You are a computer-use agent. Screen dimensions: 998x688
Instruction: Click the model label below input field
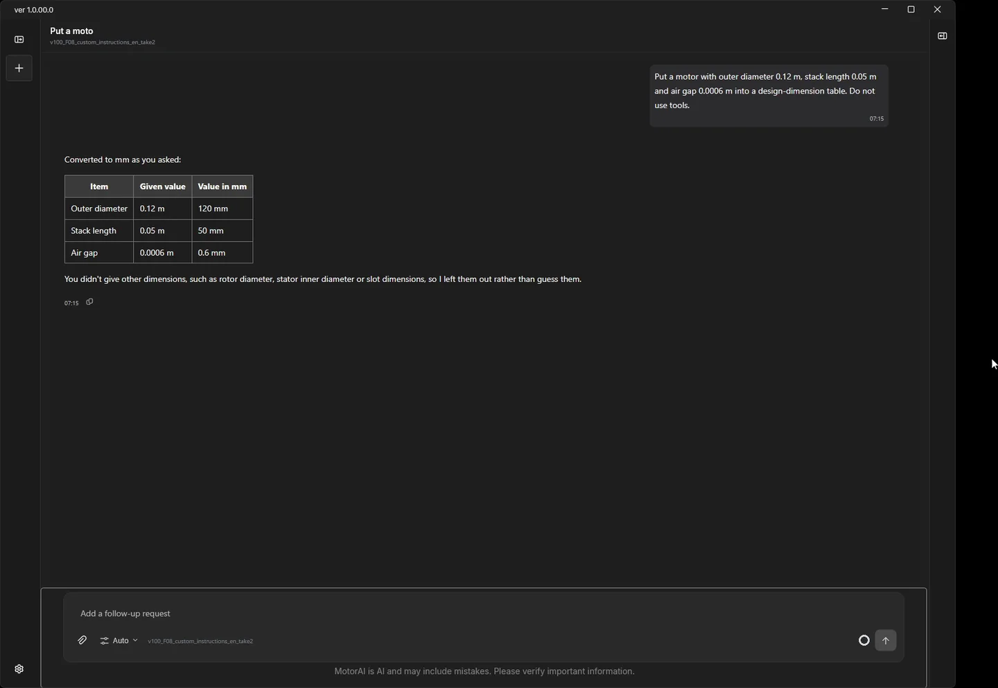pyautogui.click(x=200, y=642)
